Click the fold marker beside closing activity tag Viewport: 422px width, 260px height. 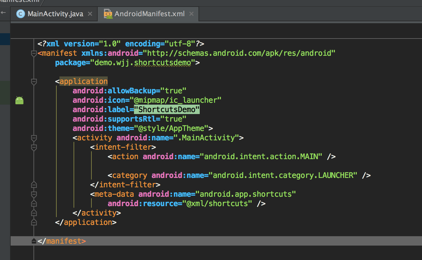pos(34,213)
